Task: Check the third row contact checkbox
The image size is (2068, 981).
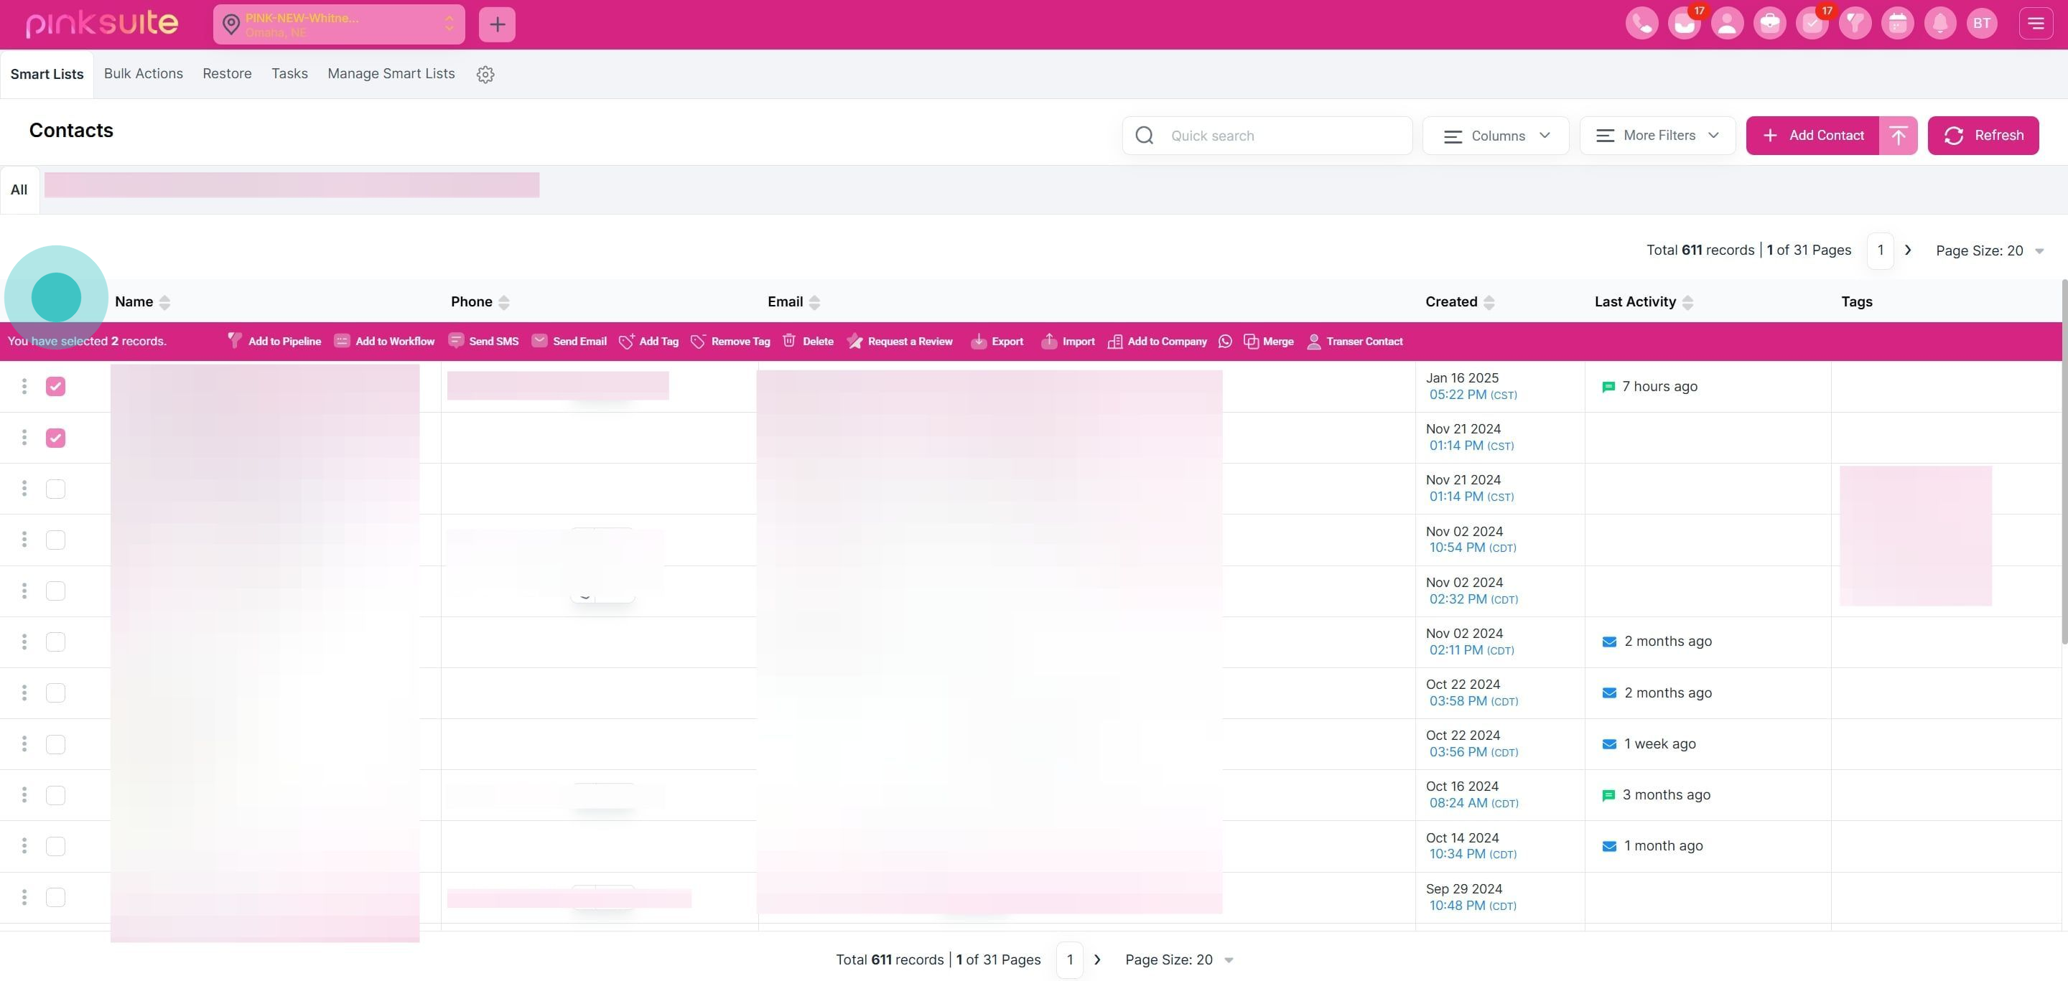Action: pyautogui.click(x=55, y=489)
